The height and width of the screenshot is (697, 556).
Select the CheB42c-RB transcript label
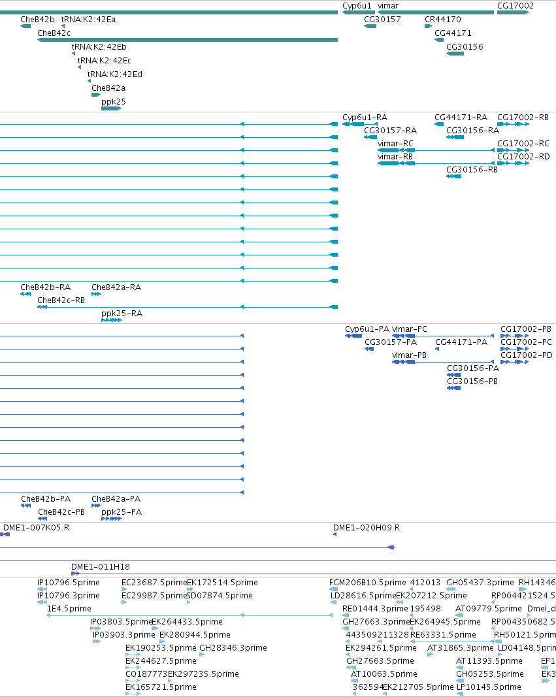pyautogui.click(x=61, y=300)
